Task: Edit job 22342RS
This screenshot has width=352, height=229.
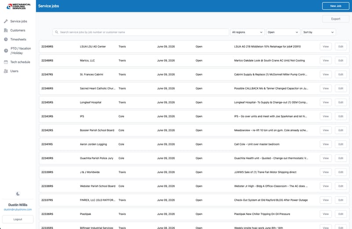Action: (341, 130)
